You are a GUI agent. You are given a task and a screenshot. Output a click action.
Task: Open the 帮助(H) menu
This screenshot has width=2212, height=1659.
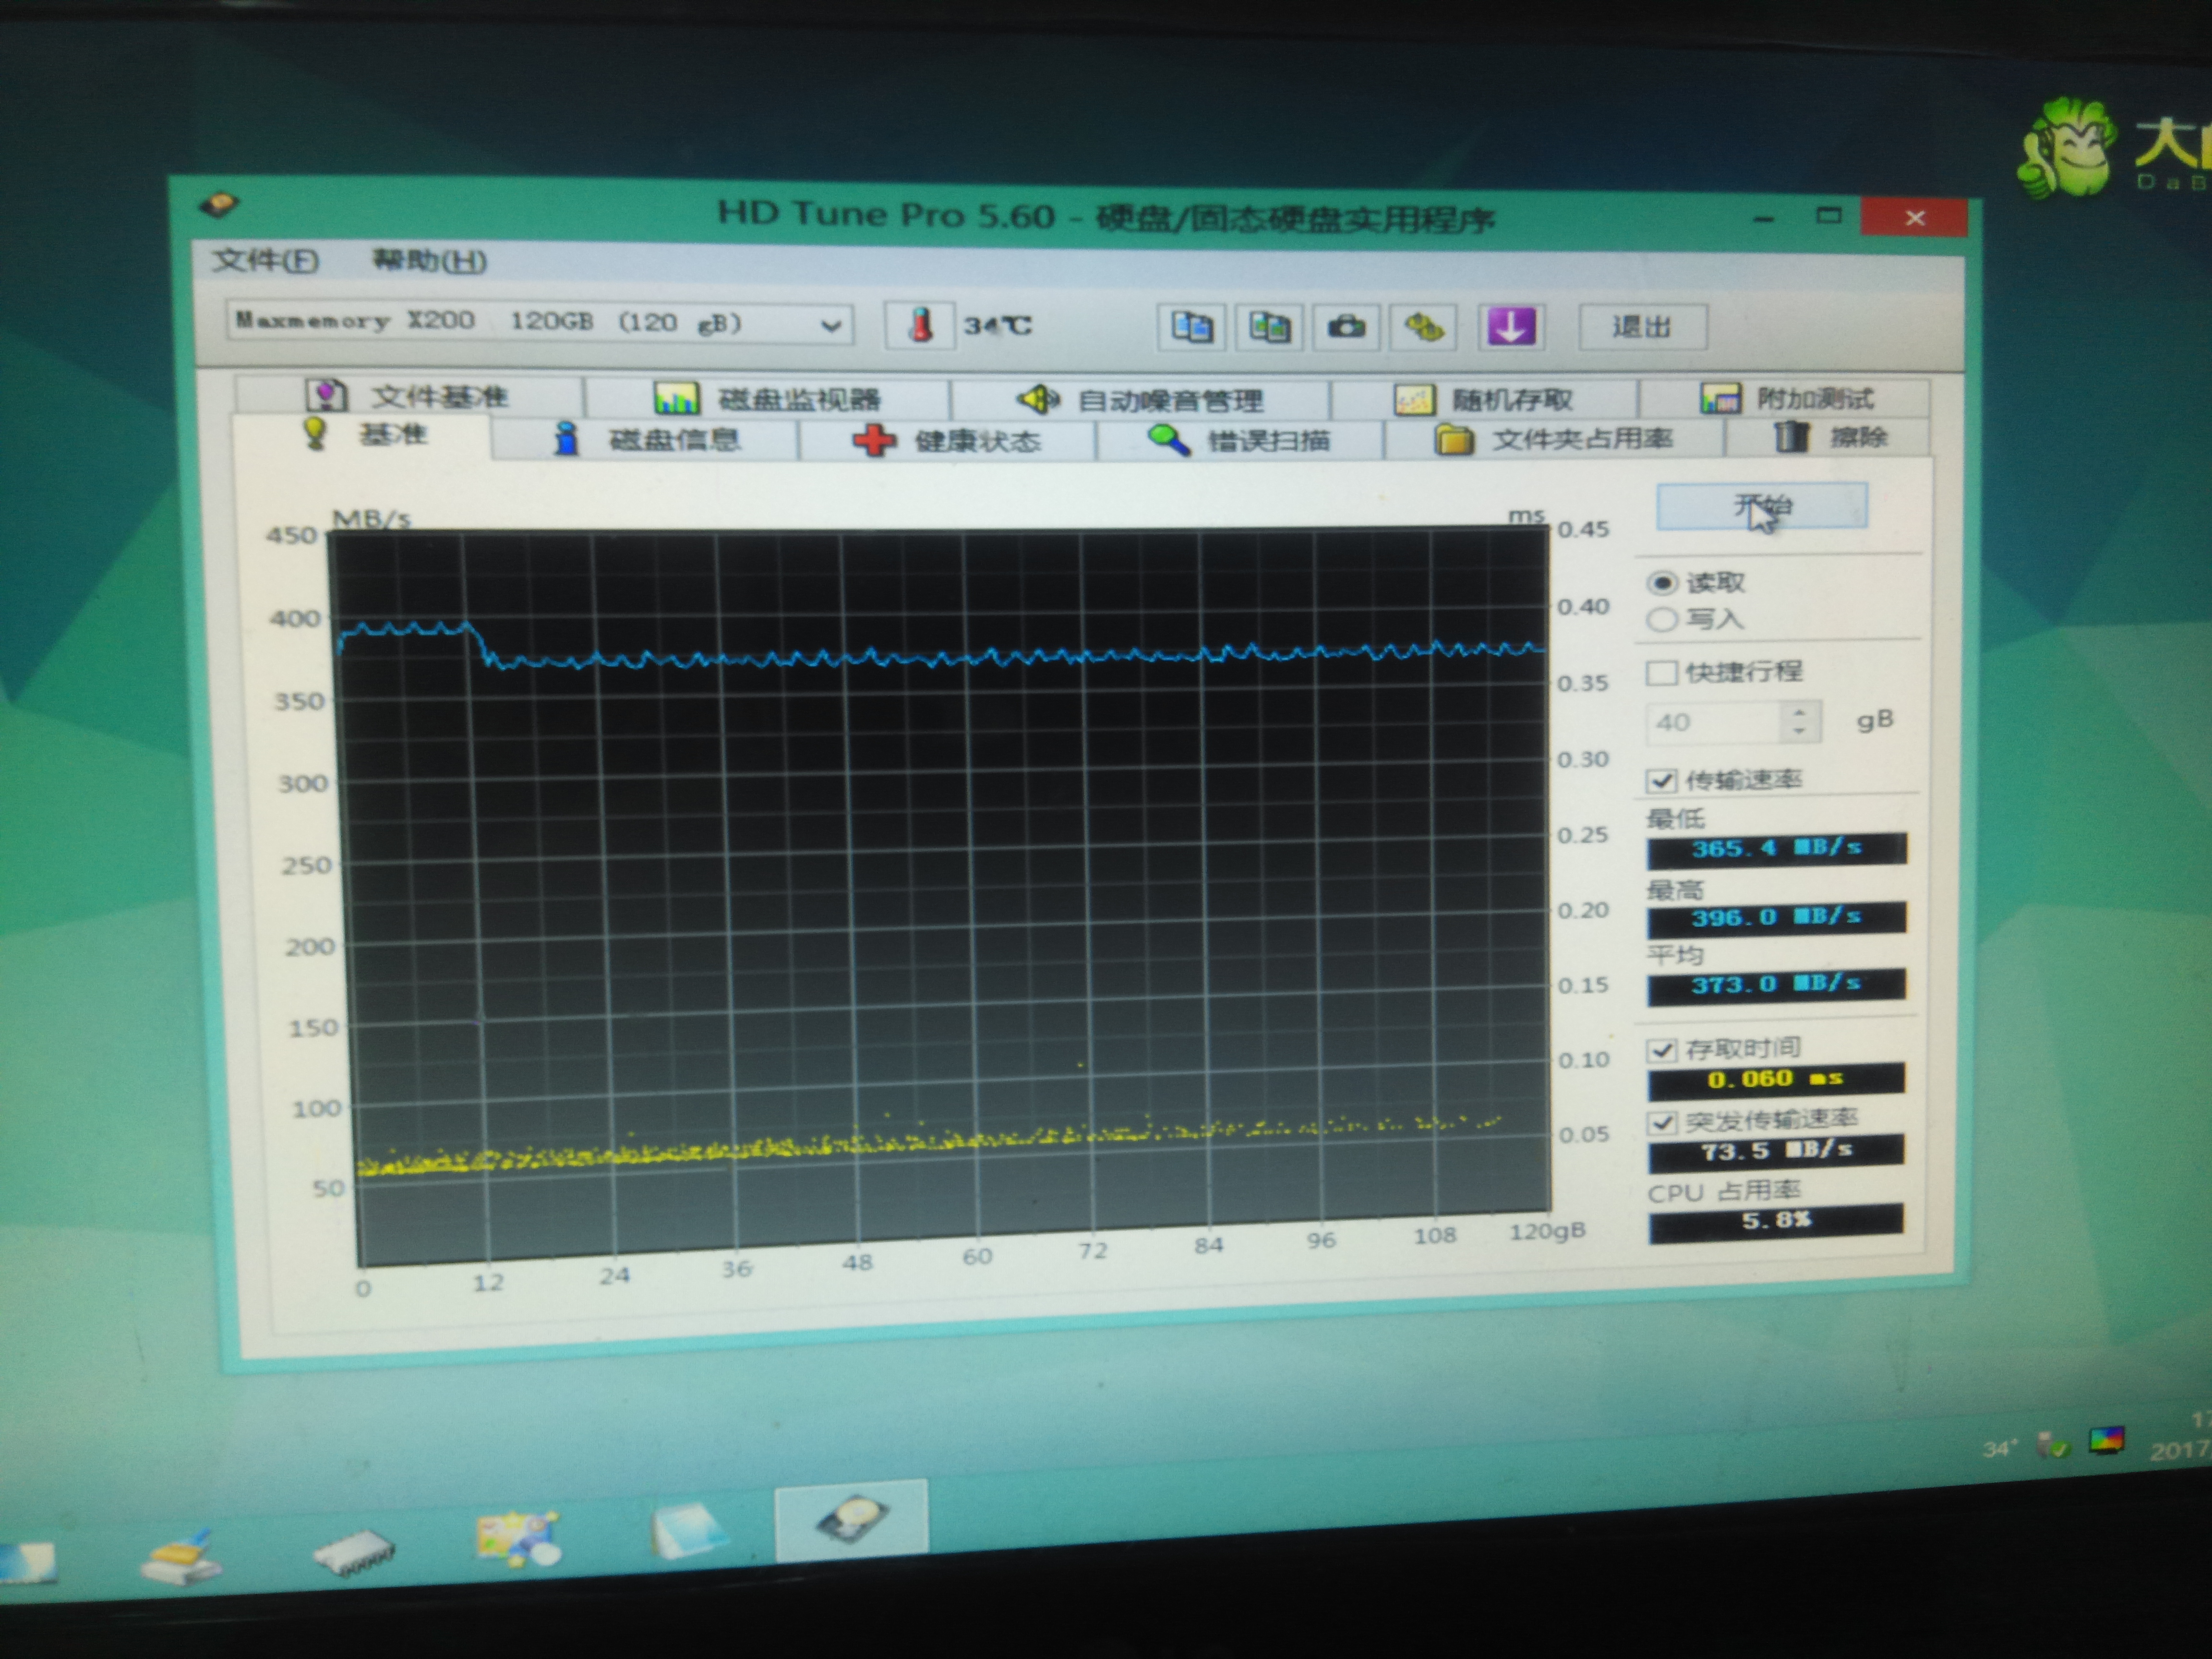tap(429, 261)
